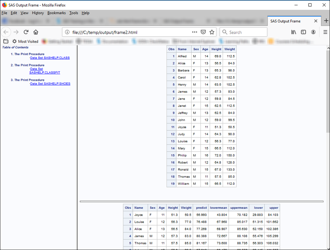
Task: Click the 'Alfred' name cell
Action: (184, 56)
